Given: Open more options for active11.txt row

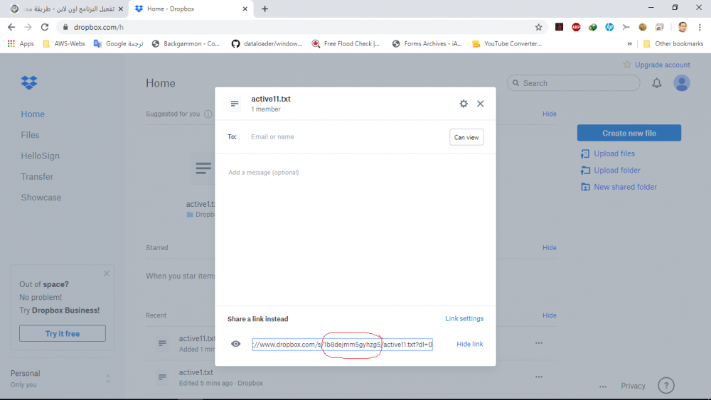Looking at the screenshot, I should coord(539,343).
